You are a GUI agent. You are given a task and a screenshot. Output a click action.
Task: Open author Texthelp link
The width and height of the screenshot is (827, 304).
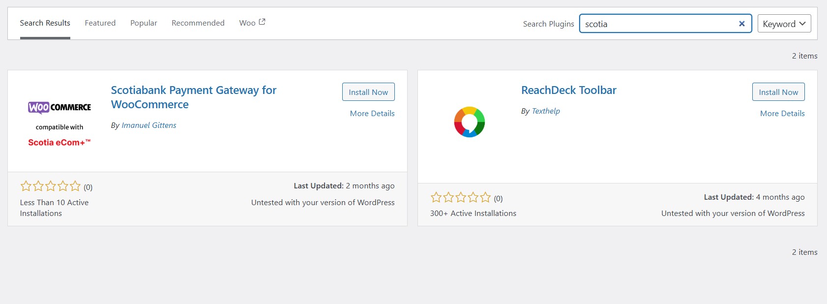click(x=546, y=111)
